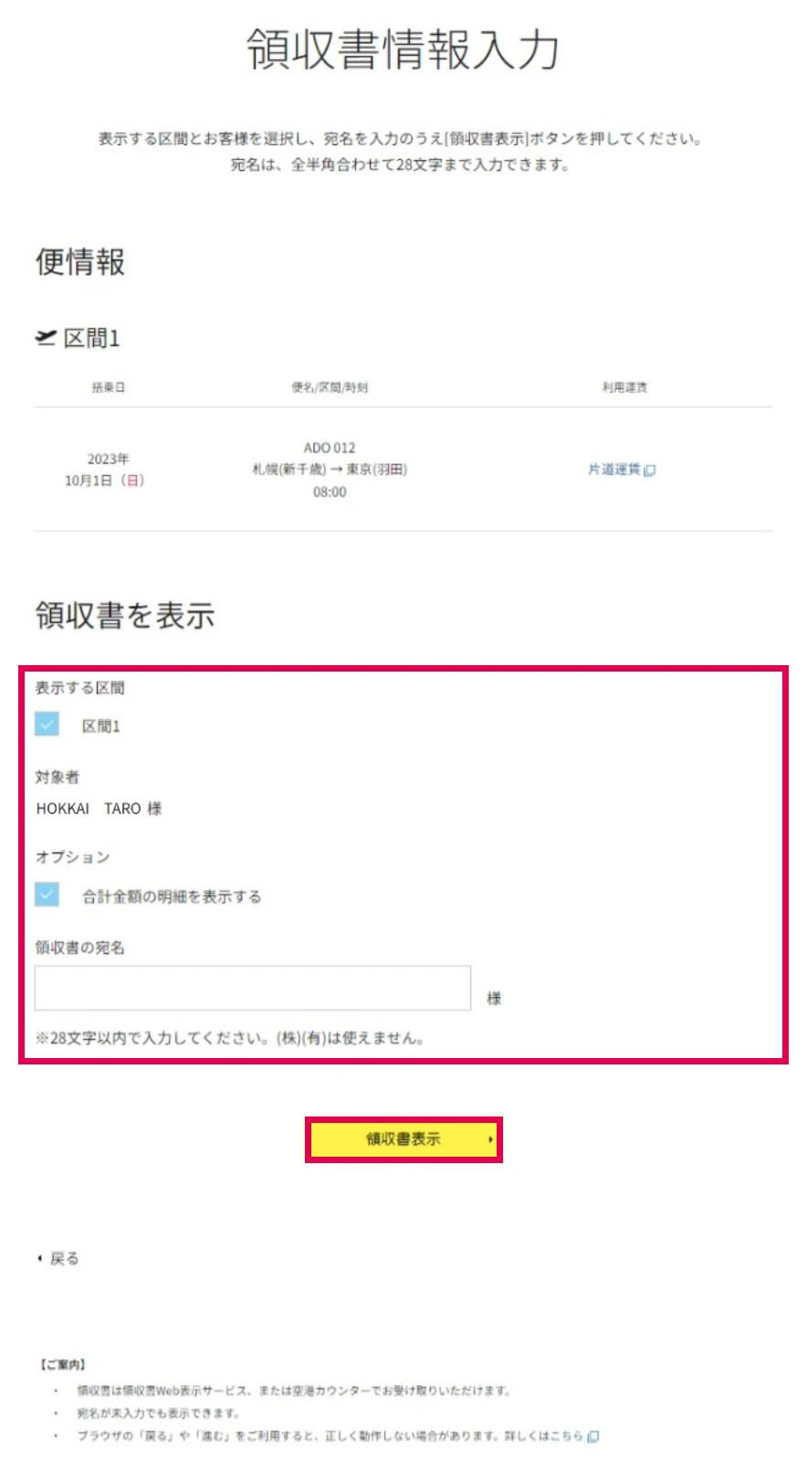The height and width of the screenshot is (1471, 807).
Task: Open the こちら link in ご案内 notes
Action: [x=566, y=1436]
